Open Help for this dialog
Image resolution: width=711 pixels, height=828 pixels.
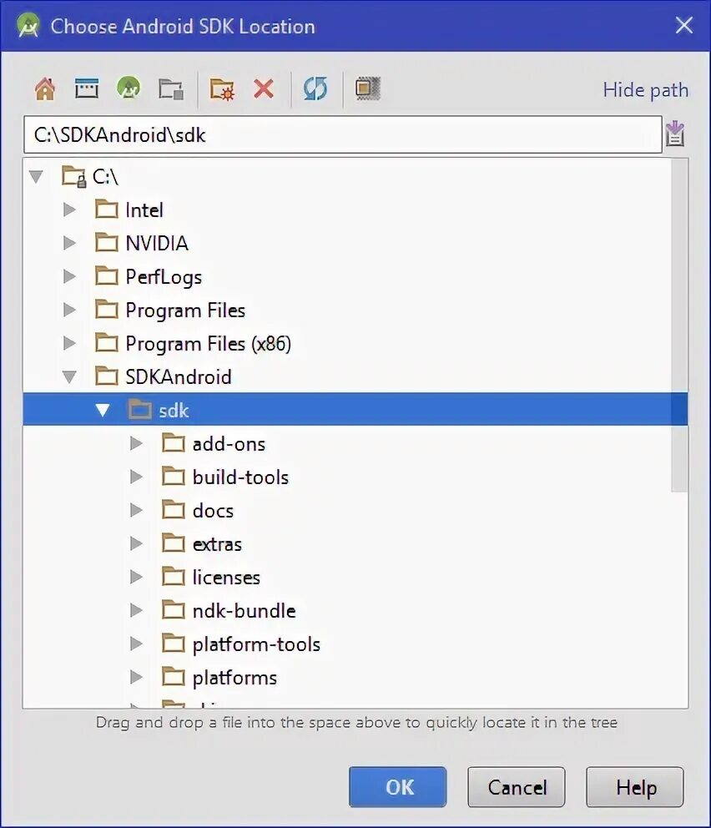(x=635, y=787)
